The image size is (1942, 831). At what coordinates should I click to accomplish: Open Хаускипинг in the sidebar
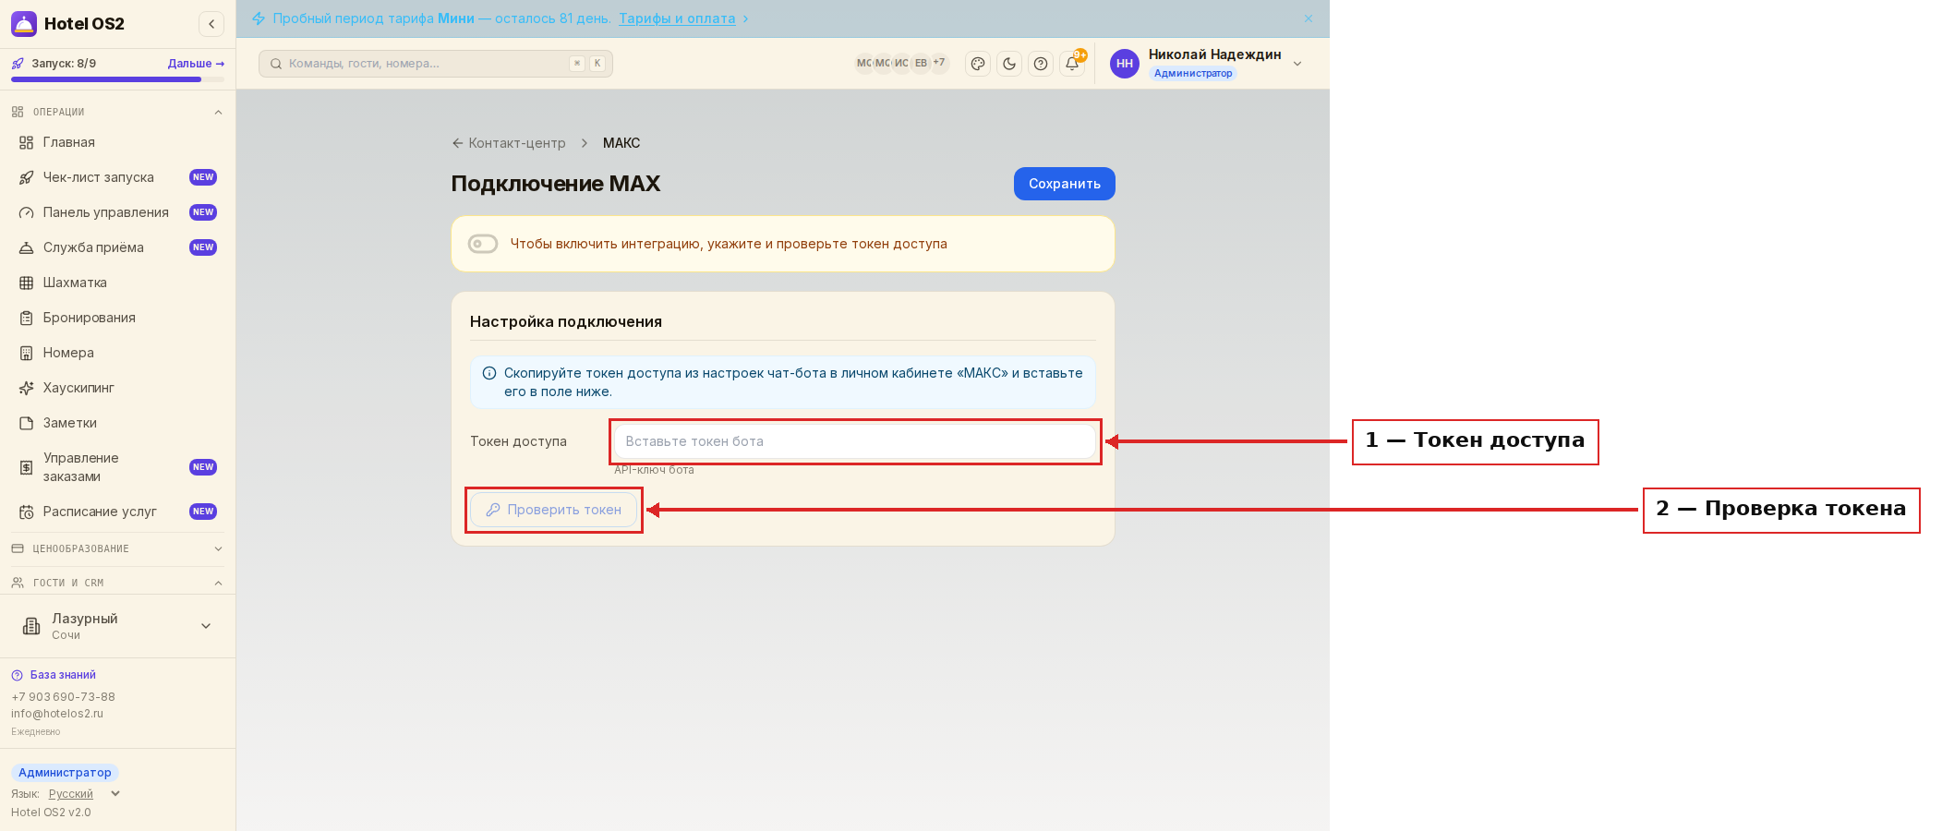tap(117, 388)
